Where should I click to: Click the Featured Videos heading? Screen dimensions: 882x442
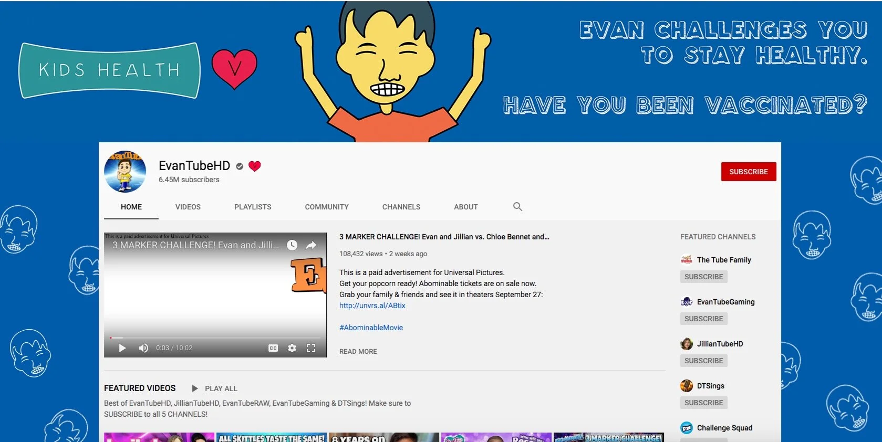(x=140, y=388)
